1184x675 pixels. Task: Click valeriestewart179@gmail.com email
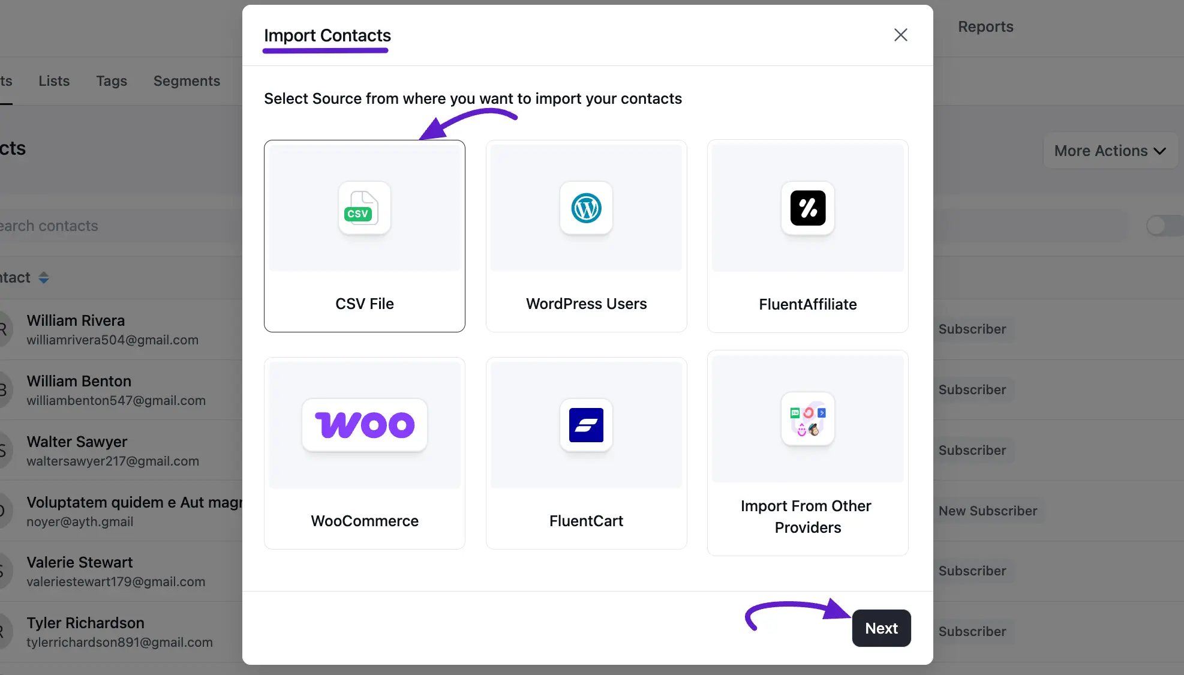click(116, 581)
